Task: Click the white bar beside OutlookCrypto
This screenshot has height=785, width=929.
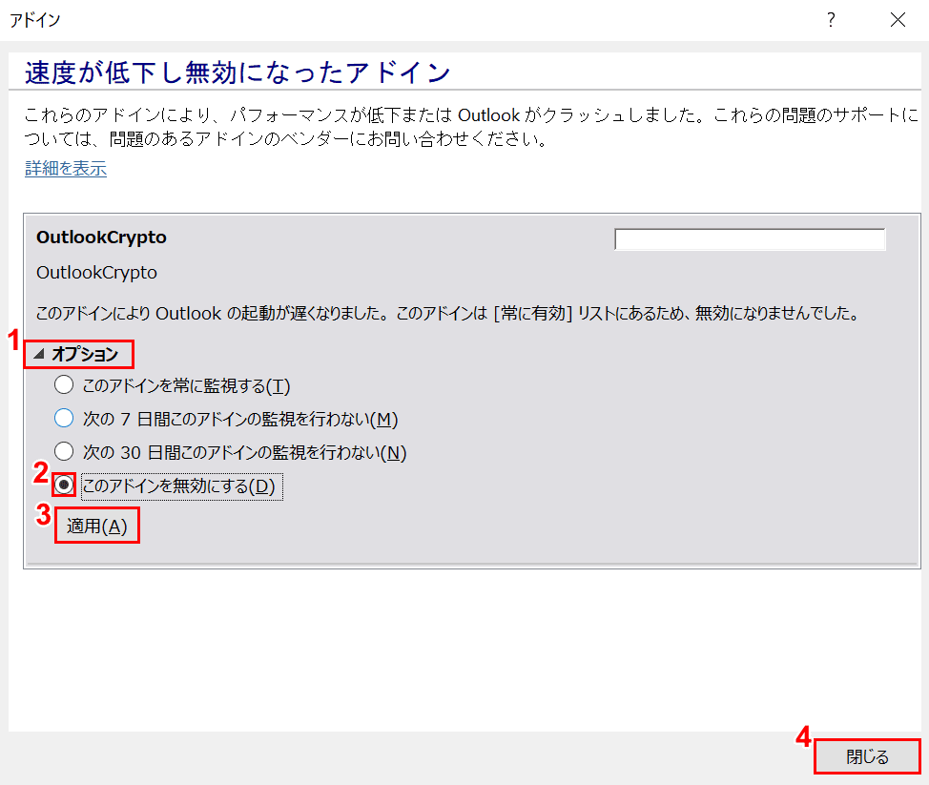Action: click(750, 239)
